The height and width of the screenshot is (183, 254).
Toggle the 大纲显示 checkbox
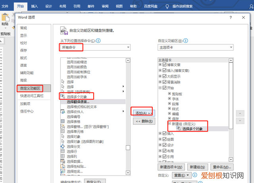coord(164,76)
